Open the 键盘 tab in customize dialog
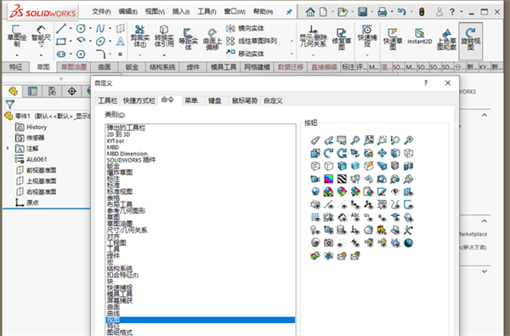The image size is (510, 336). (x=215, y=100)
